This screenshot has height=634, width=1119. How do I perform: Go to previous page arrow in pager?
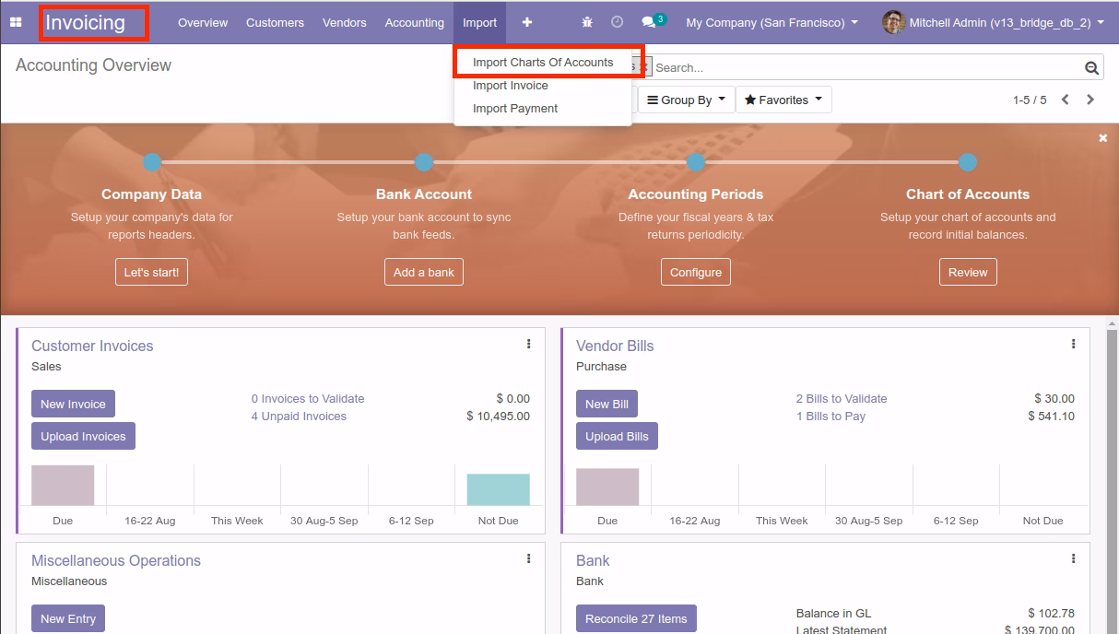click(x=1065, y=100)
